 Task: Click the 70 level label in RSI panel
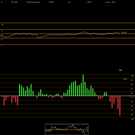point(2,31)
